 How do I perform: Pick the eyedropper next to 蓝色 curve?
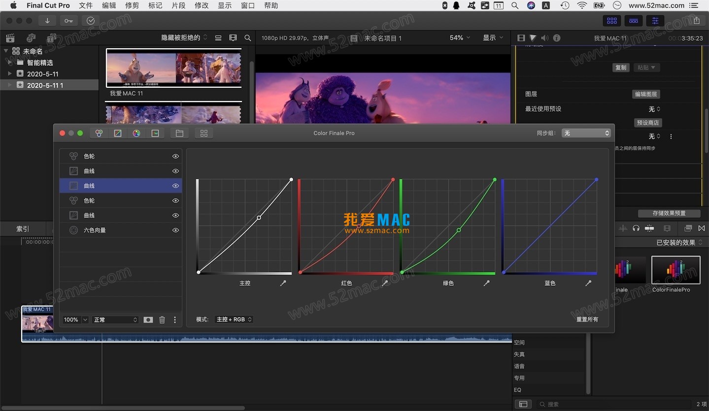pyautogui.click(x=588, y=283)
